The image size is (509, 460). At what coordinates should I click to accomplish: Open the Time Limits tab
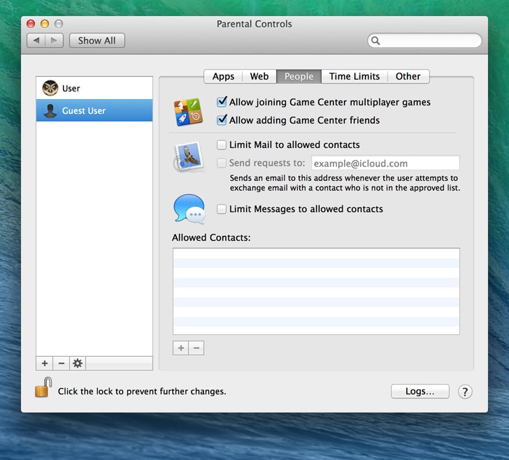point(354,77)
